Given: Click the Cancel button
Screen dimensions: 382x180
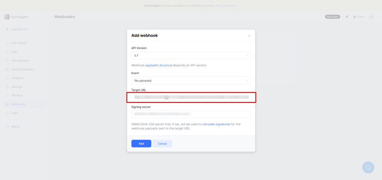Looking at the screenshot, I should point(162,143).
